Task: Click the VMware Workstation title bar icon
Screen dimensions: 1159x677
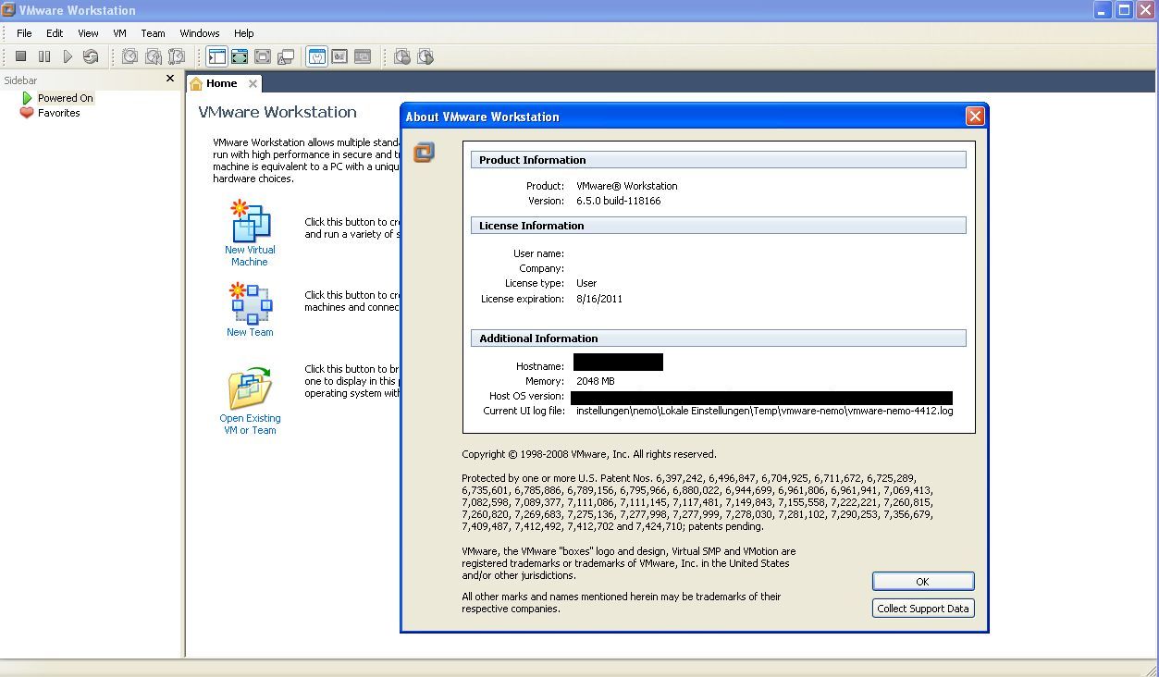Action: coord(8,10)
